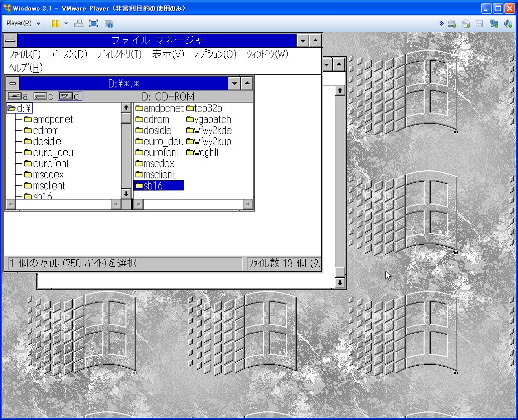Click left arrow of tree horizontal scrollbar
This screenshot has width=518, height=420.
point(11,204)
